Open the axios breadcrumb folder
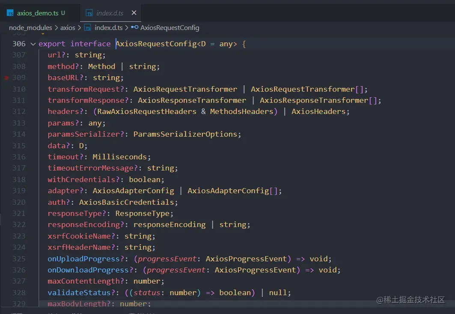Screen dimensions: 455x314 tap(68, 27)
